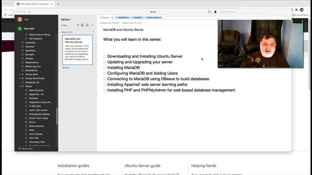
Task: Click the notebook icon beside Series in sidebar
Action: 26,122
